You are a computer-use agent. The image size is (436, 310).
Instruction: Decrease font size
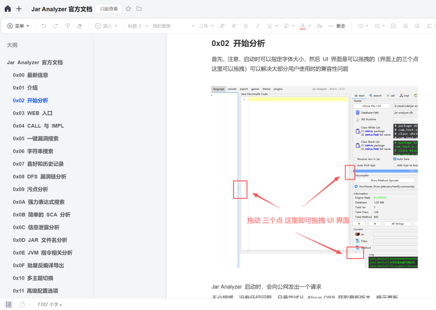(234, 26)
